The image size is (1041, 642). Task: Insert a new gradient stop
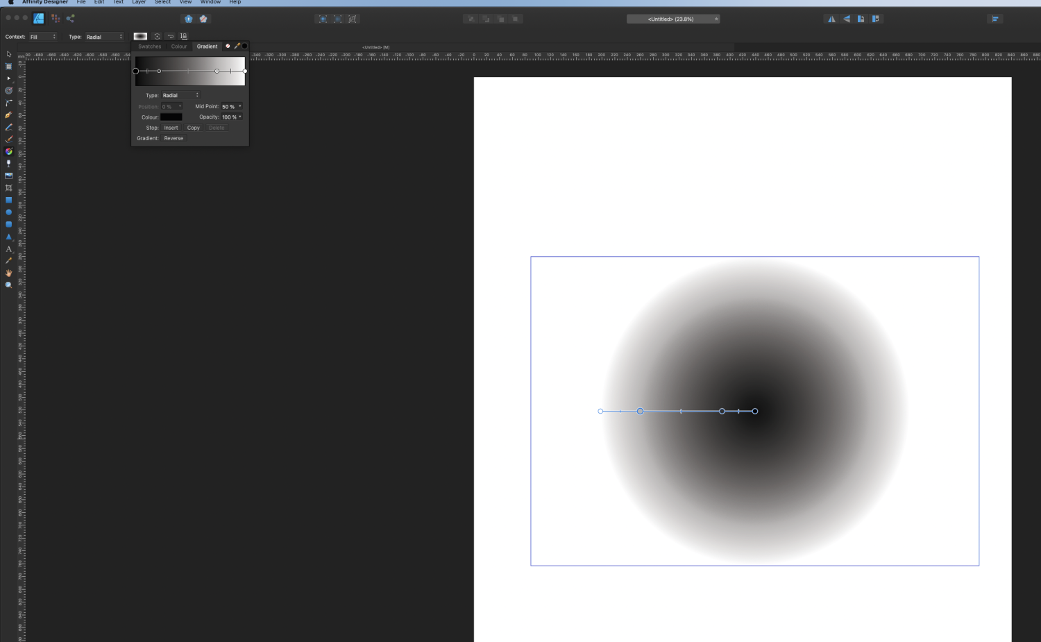171,128
